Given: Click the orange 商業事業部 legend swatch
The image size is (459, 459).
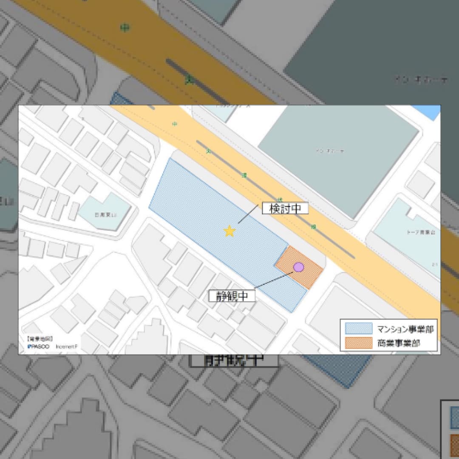Looking at the screenshot, I should 359,343.
